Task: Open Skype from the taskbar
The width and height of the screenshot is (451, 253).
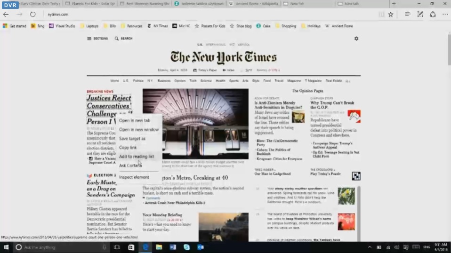Action: (x=187, y=247)
